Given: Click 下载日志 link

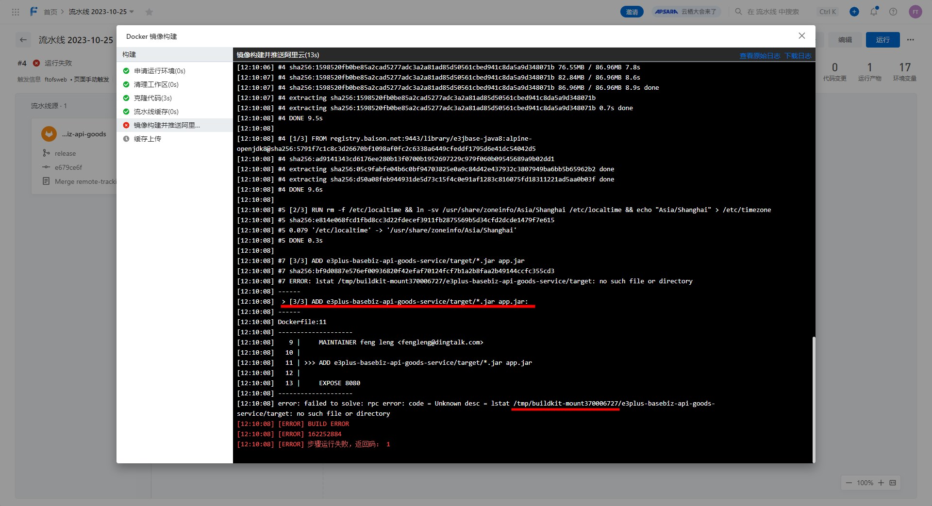Looking at the screenshot, I should pyautogui.click(x=798, y=56).
